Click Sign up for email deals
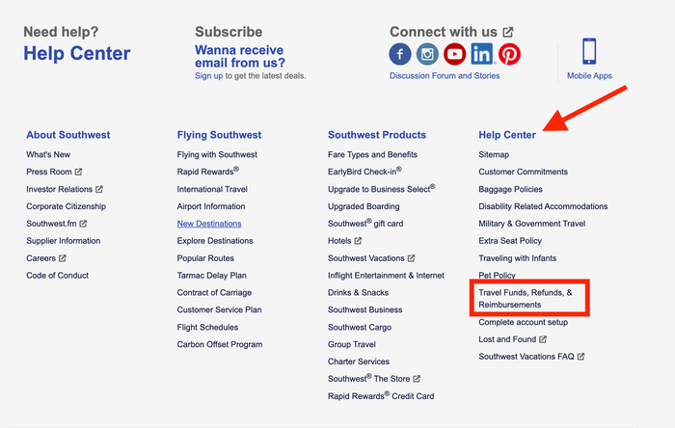Viewport: 675px width, 428px height. click(x=209, y=76)
